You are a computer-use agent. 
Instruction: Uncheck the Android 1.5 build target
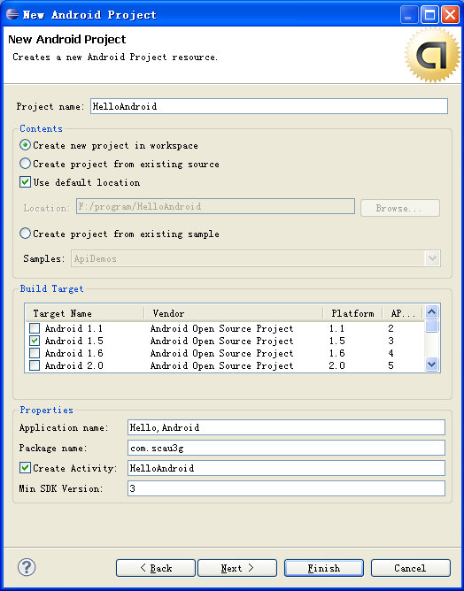[35, 341]
